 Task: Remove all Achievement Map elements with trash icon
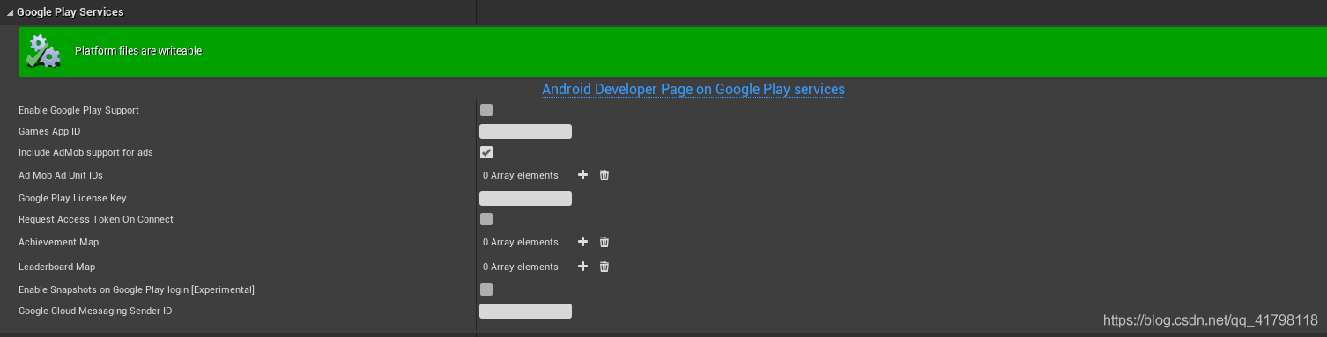(x=604, y=242)
